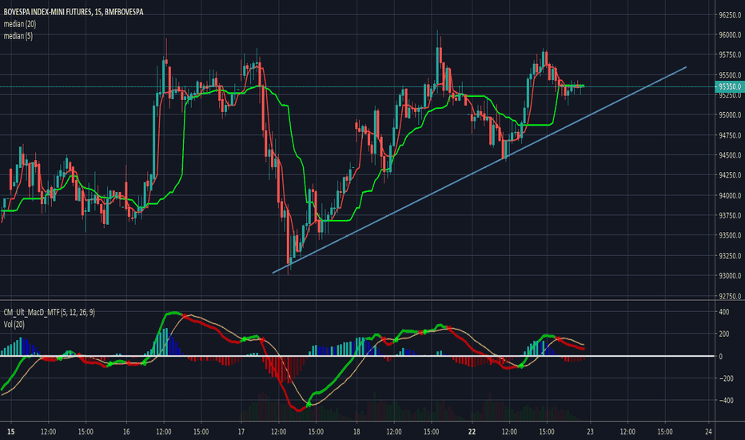This screenshot has width=745, height=440.
Task: Click the 94750.0 price axis label
Action: (730, 135)
